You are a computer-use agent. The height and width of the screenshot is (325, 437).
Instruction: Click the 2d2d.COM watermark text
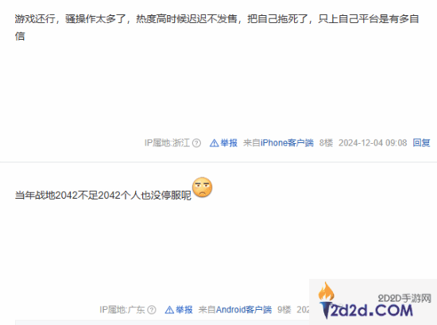(371, 311)
